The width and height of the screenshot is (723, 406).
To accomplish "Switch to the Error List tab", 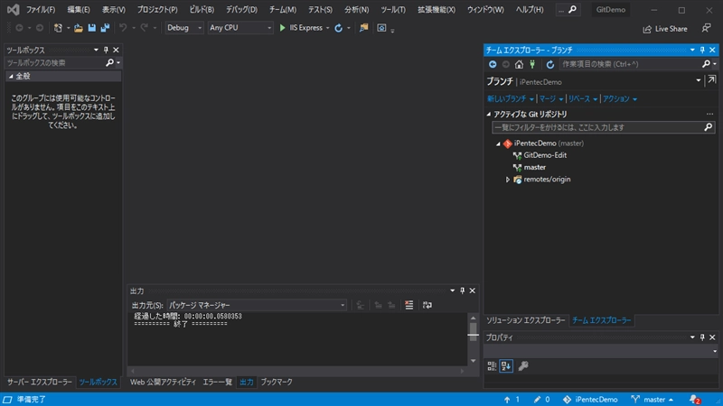I will 217,382.
